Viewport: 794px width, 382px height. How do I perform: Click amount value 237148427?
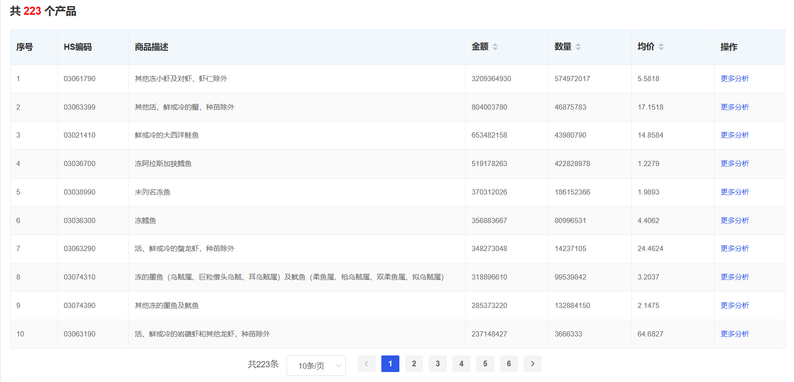(x=489, y=334)
